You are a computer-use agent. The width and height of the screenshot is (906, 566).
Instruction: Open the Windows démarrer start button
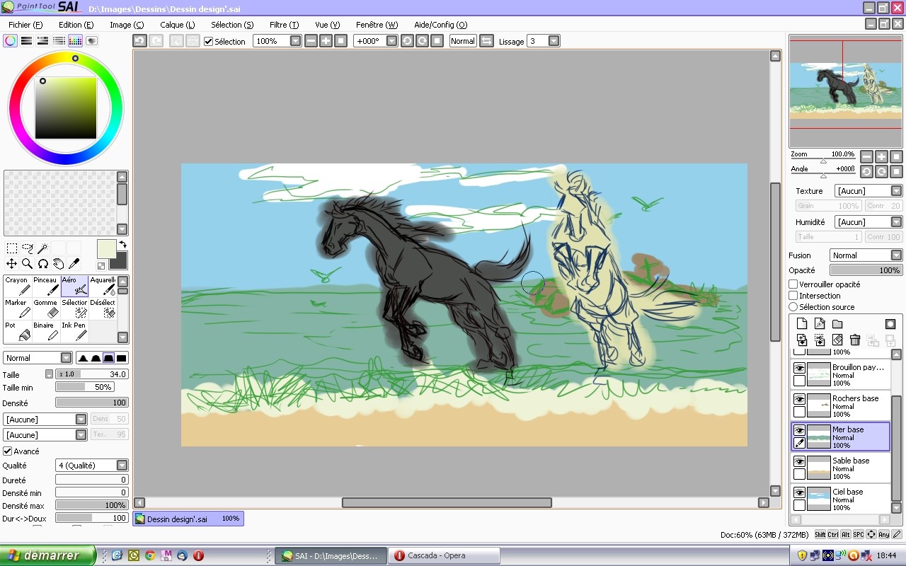(47, 555)
